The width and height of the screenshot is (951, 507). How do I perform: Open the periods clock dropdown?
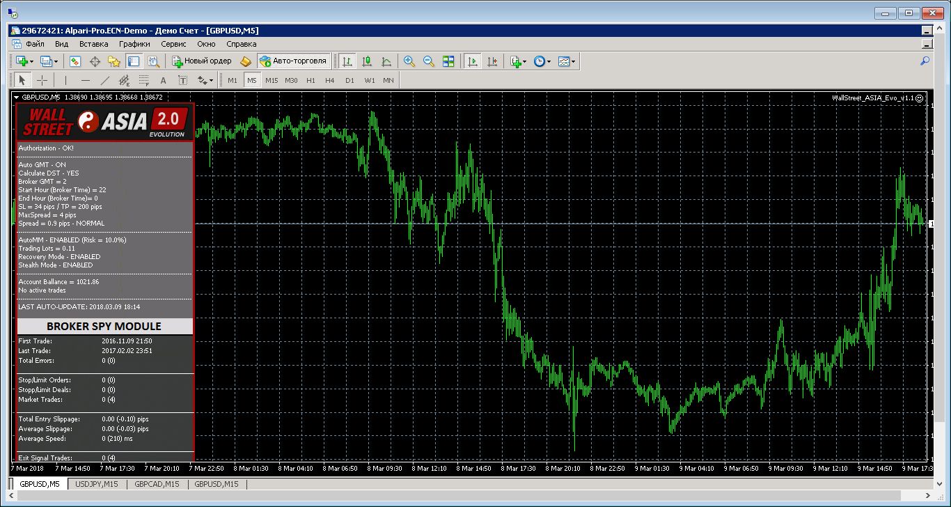pyautogui.click(x=549, y=61)
